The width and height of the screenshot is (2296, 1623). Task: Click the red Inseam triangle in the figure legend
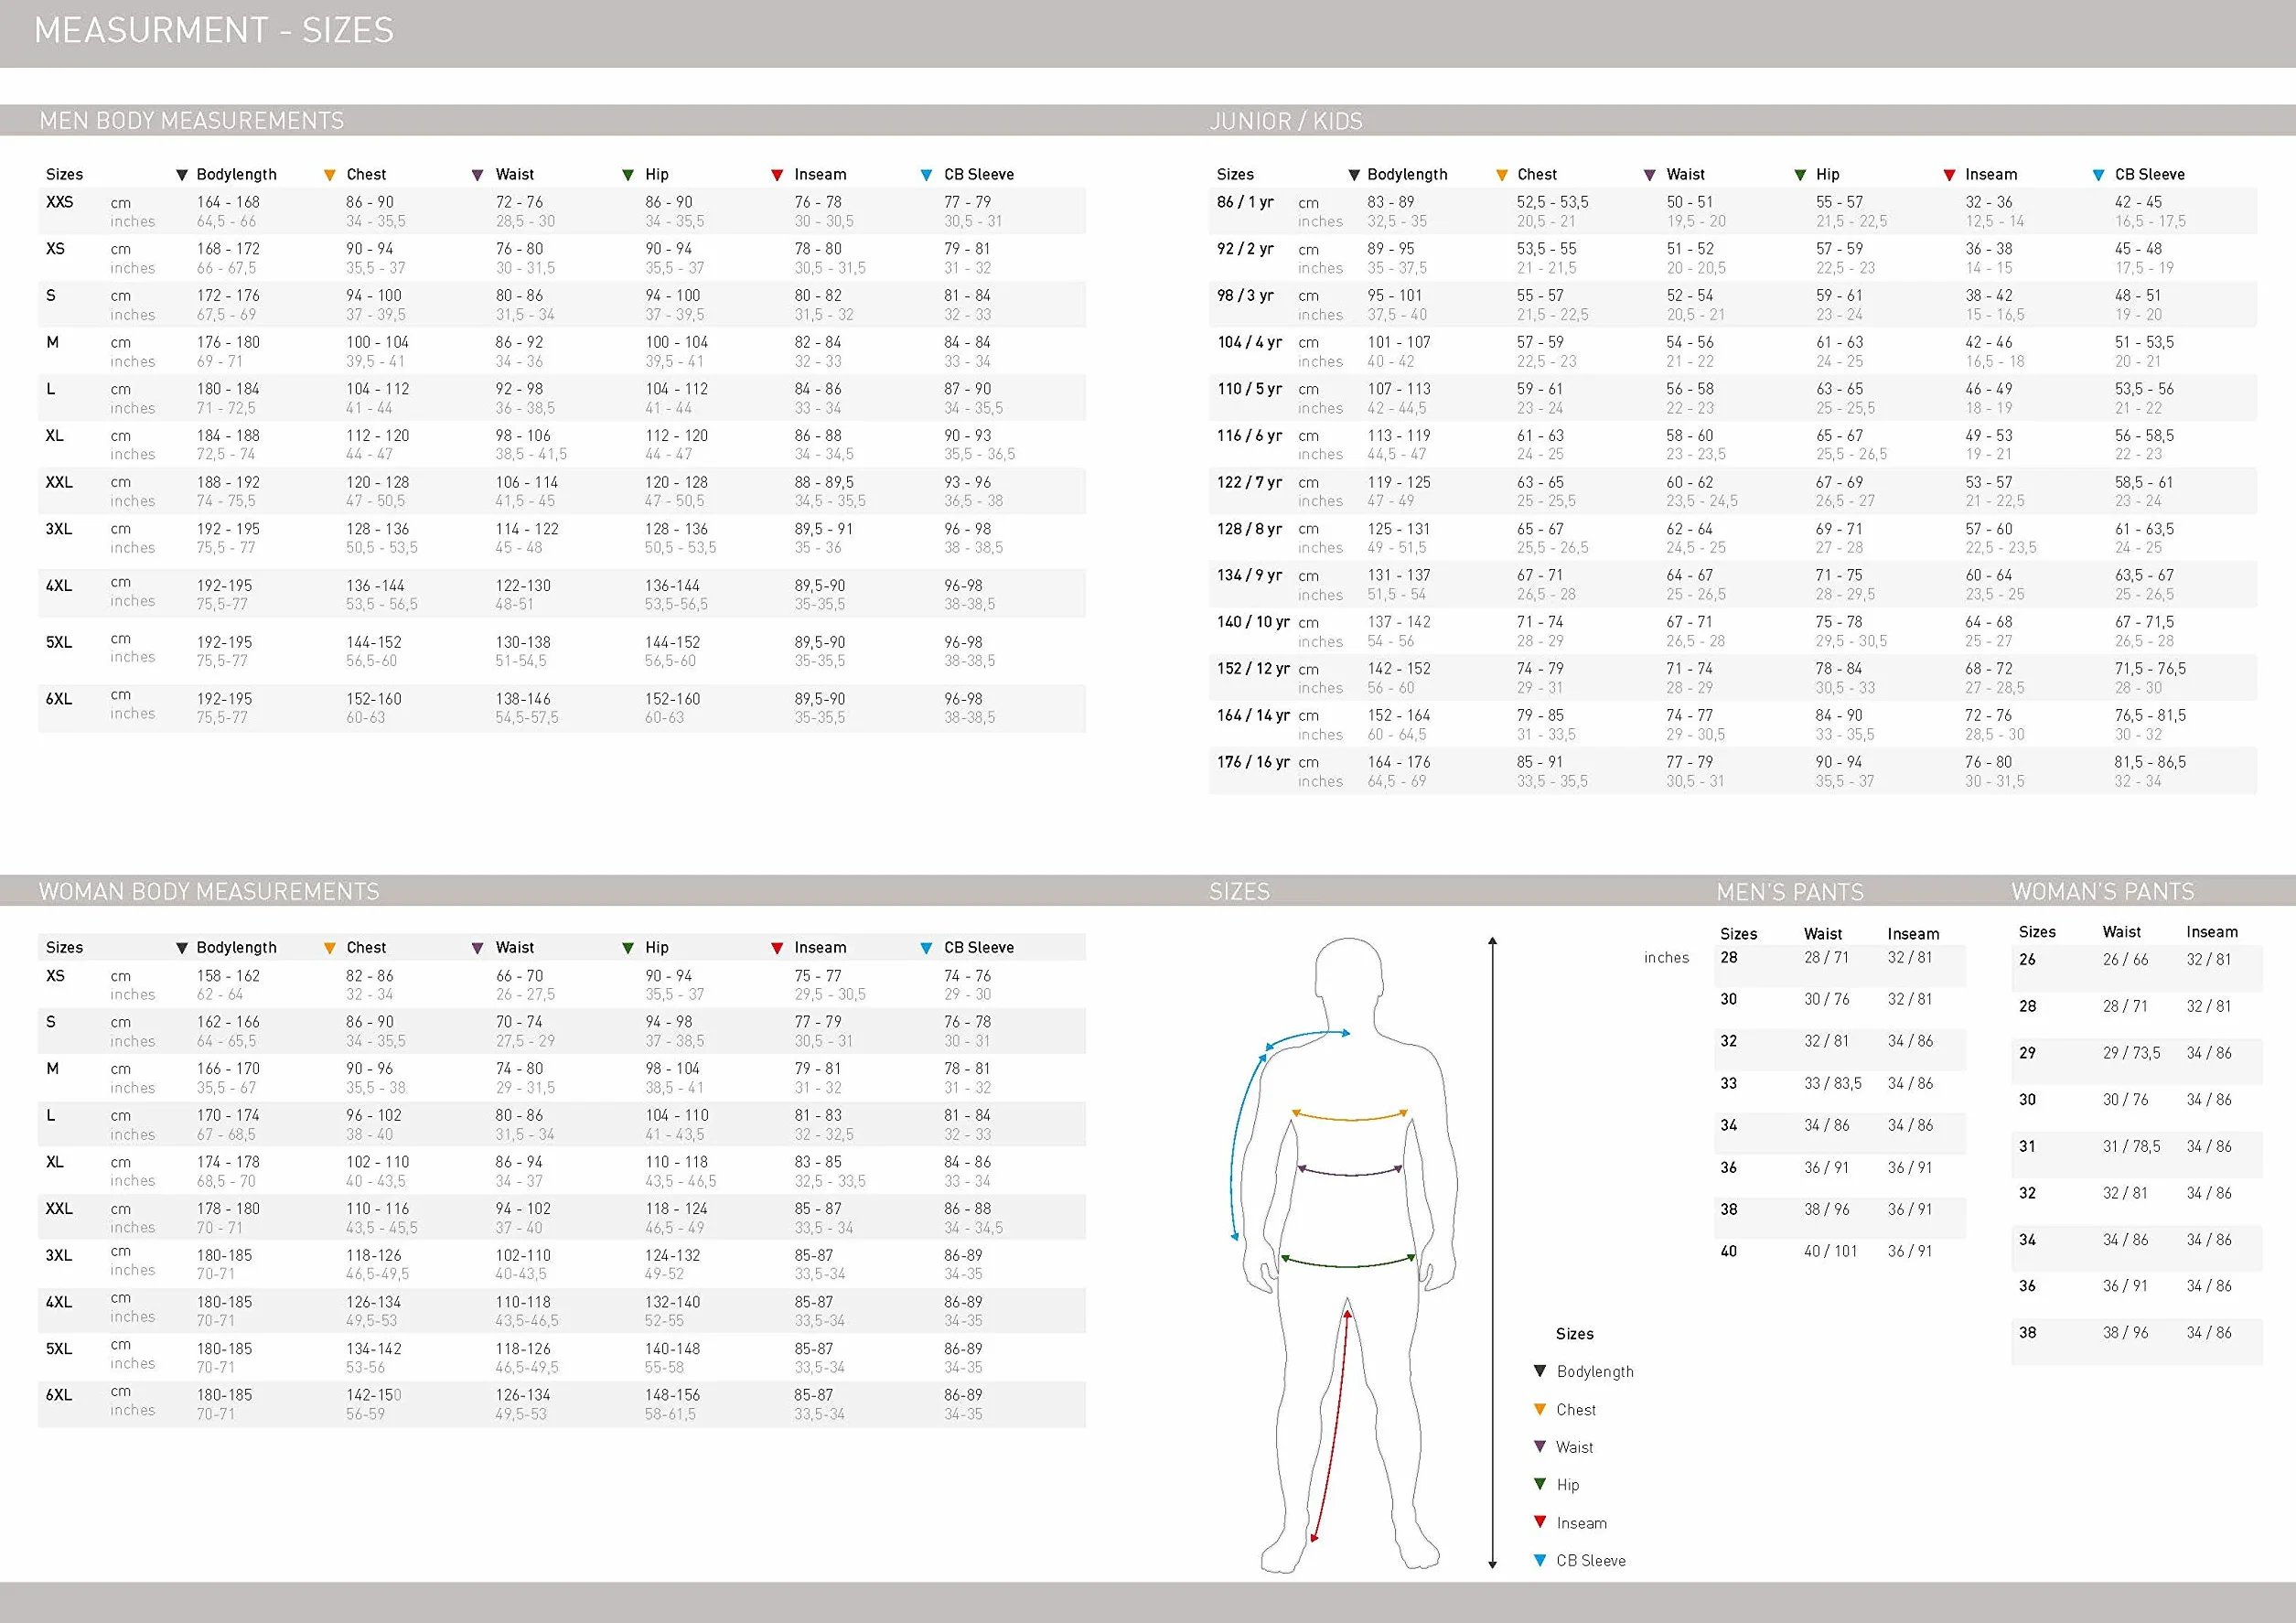(1540, 1522)
